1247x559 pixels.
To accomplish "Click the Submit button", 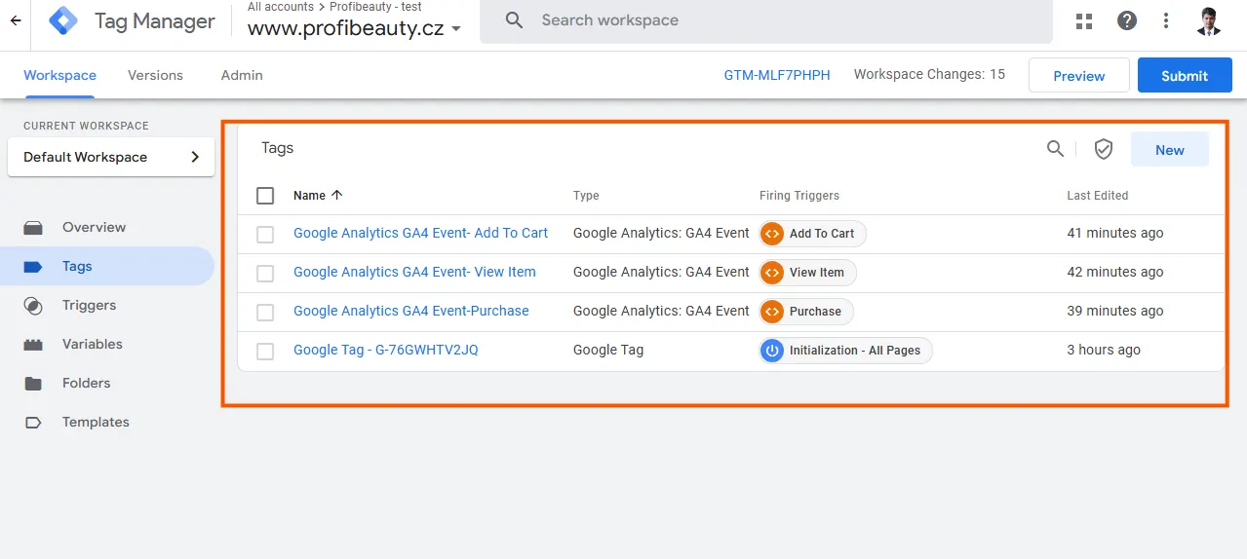I will [x=1185, y=75].
